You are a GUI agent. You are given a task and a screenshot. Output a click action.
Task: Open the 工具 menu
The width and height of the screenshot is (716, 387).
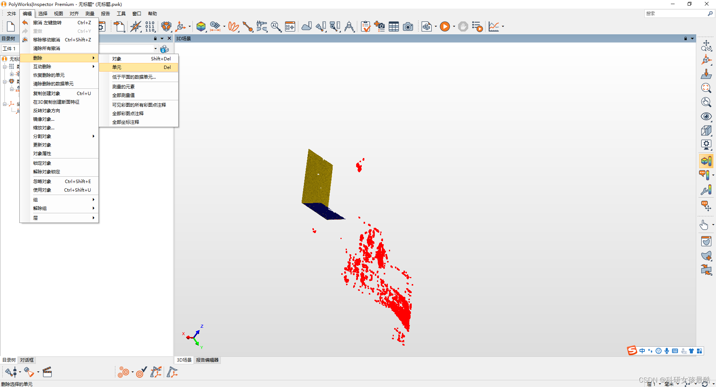(x=121, y=13)
